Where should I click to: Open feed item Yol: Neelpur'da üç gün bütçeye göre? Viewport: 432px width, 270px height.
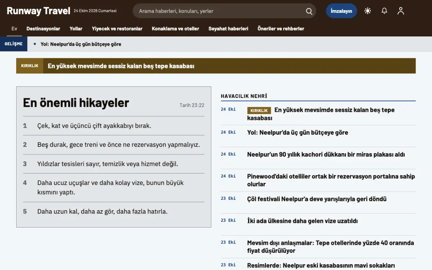298,132
